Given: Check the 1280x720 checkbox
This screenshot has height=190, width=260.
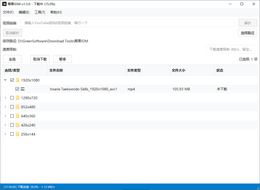Looking at the screenshot, I should click(x=12, y=98).
